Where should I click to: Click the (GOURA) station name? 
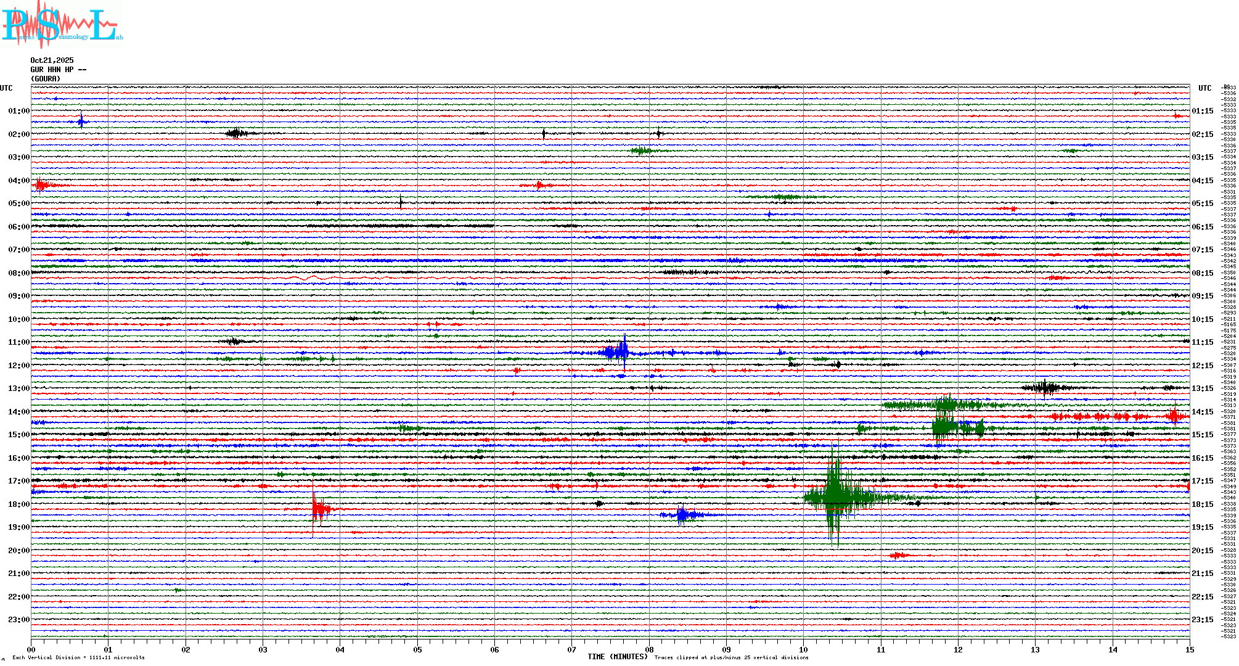click(46, 79)
